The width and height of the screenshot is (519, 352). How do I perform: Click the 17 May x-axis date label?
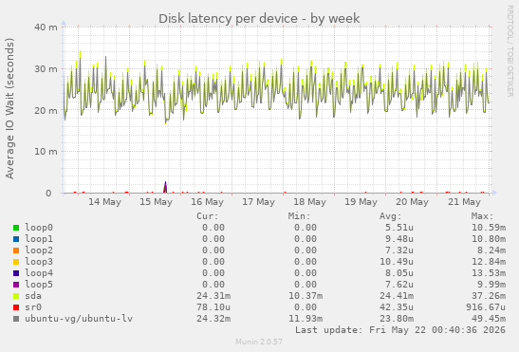coord(258,202)
